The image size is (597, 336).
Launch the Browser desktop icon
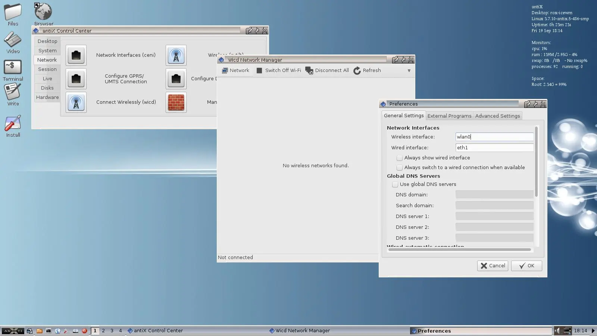43,15
